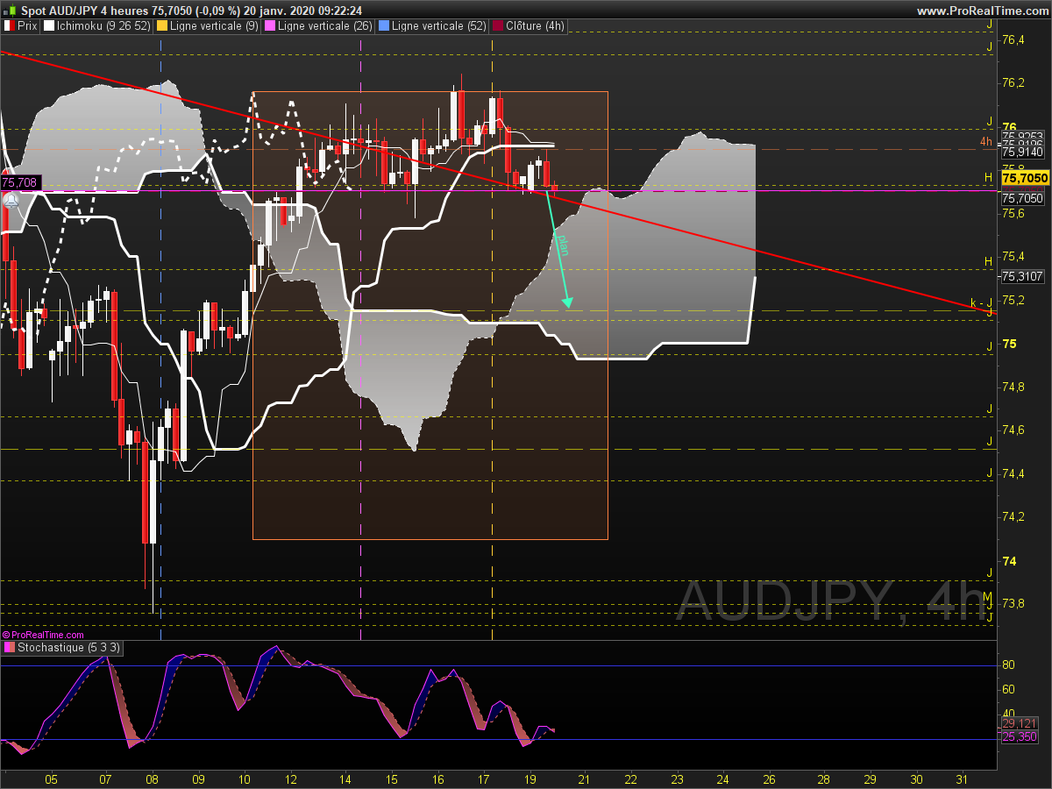Select the green plan arrow annotation label

pyautogui.click(x=563, y=245)
